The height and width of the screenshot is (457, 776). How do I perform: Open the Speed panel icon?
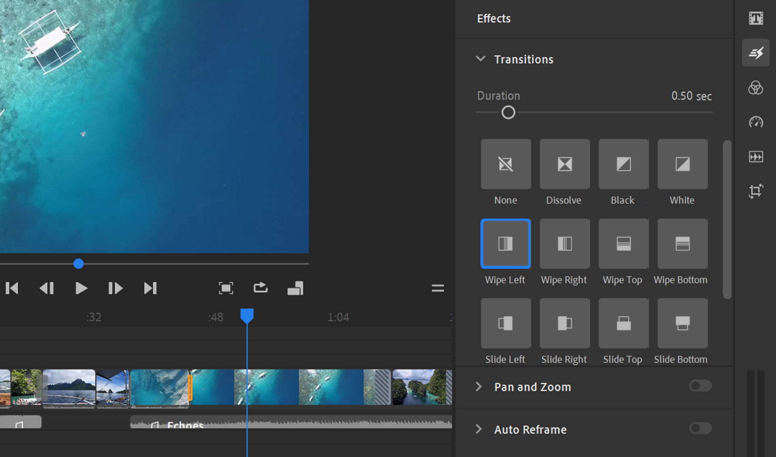pos(755,122)
